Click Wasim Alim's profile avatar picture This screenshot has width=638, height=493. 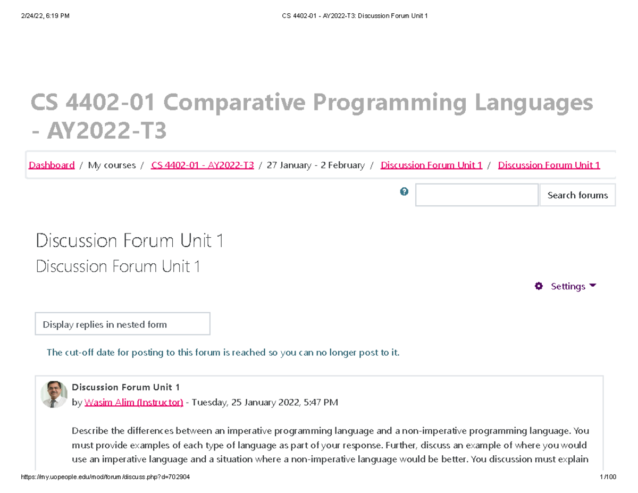pyautogui.click(x=54, y=394)
